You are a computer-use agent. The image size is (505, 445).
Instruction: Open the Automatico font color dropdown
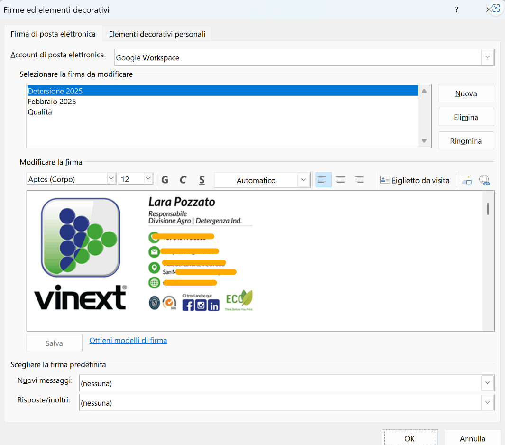click(x=303, y=180)
